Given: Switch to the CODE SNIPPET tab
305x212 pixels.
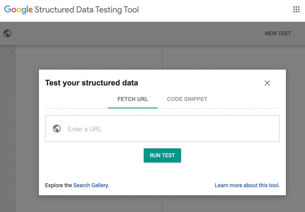Looking at the screenshot, I should click(187, 99).
